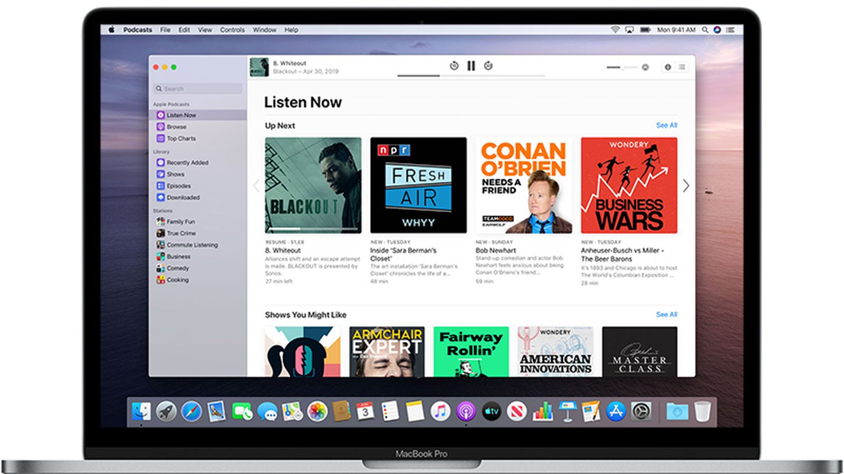Click the 'Bob Newhart' episode title
The height and width of the screenshot is (474, 844).
(x=496, y=251)
